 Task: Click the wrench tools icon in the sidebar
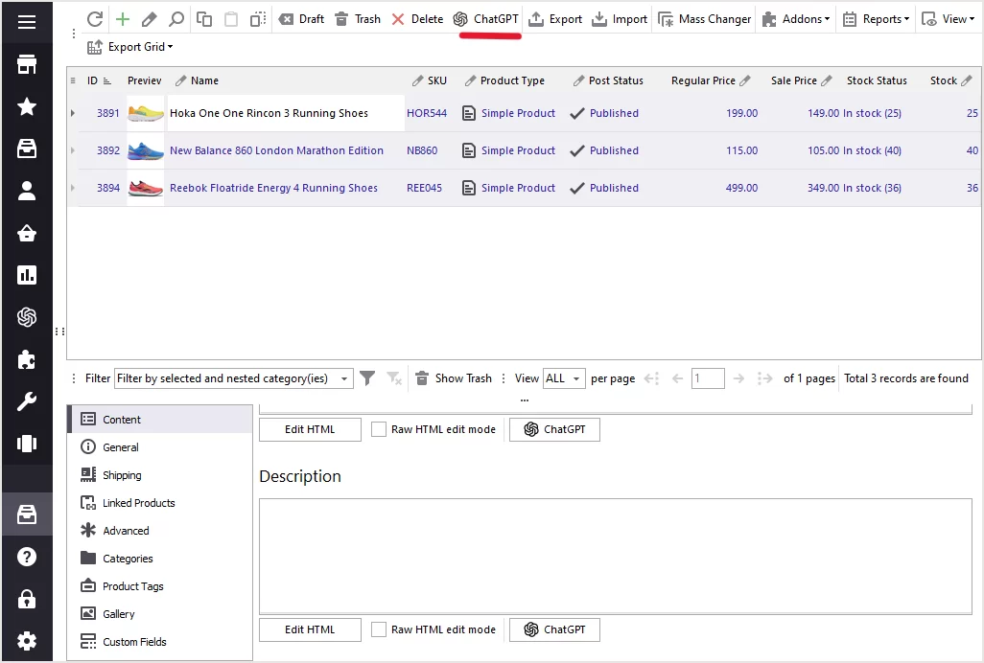coord(27,402)
